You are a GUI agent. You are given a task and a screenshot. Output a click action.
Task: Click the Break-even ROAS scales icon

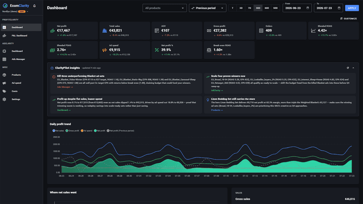(209, 50)
